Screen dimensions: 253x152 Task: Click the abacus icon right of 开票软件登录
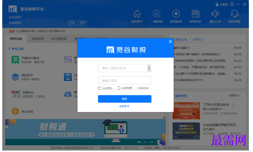tap(68, 60)
